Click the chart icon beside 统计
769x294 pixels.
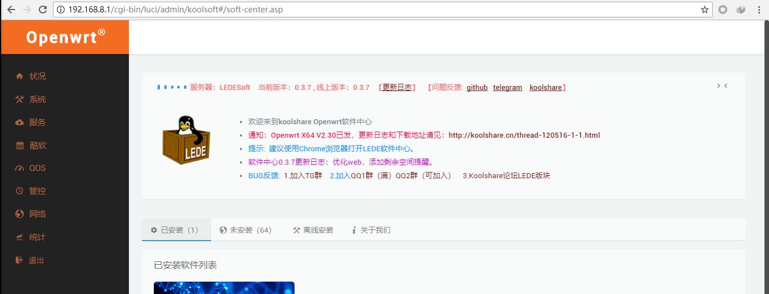[x=20, y=237]
